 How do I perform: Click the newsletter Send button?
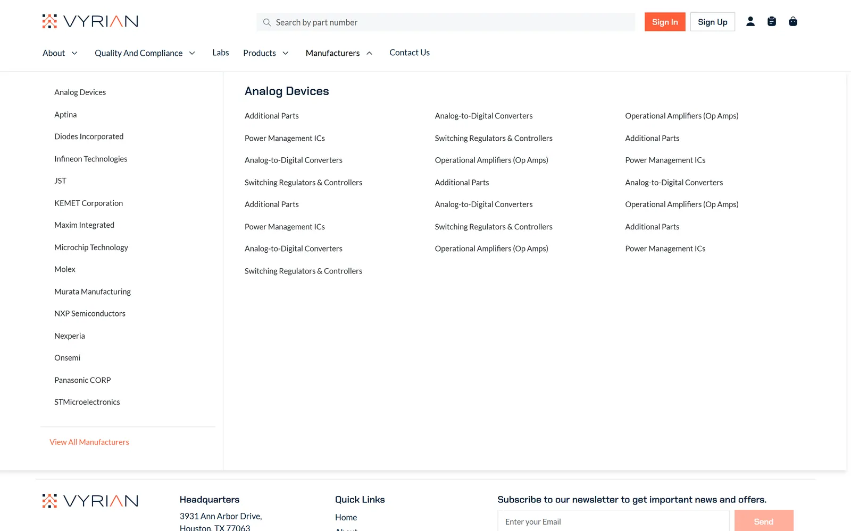764,521
